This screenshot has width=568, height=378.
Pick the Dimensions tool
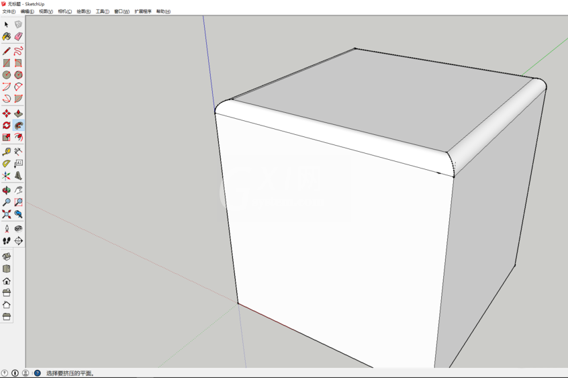(19, 152)
